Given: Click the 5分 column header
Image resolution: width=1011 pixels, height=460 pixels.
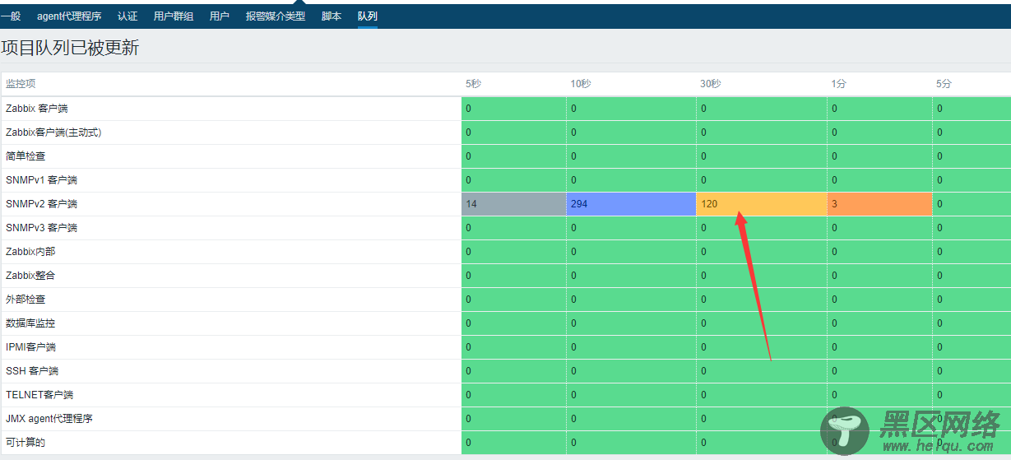Looking at the screenshot, I should click(x=944, y=84).
